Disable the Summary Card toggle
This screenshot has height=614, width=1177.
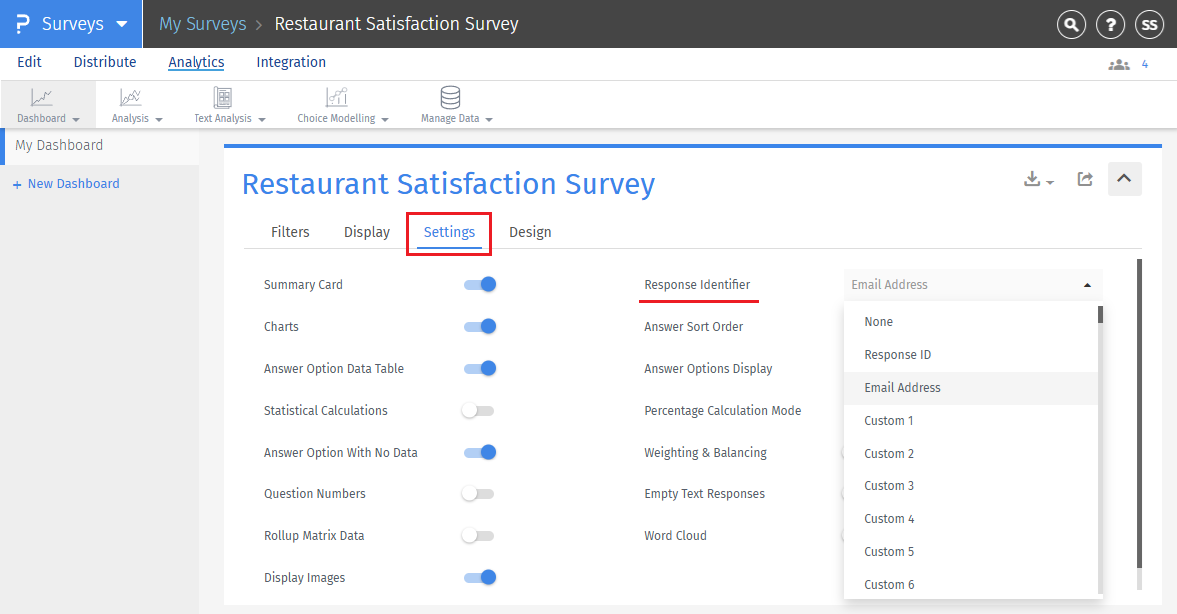pyautogui.click(x=479, y=284)
